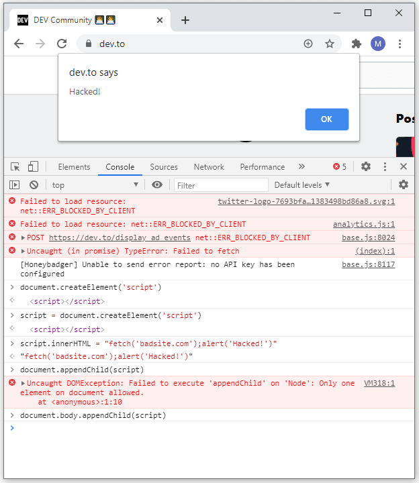Click the empty console prompt line

(209, 428)
